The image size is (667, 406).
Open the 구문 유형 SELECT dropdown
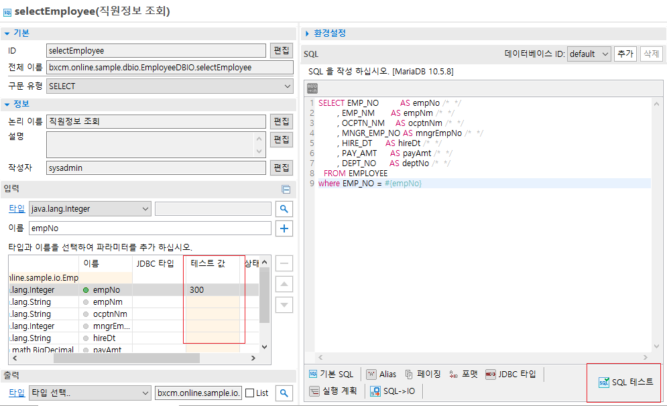coord(170,86)
